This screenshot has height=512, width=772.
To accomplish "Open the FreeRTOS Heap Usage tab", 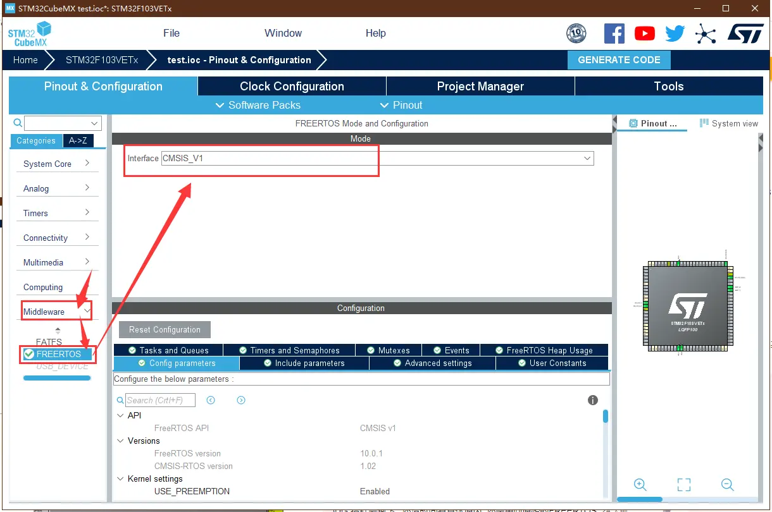I will pyautogui.click(x=544, y=350).
